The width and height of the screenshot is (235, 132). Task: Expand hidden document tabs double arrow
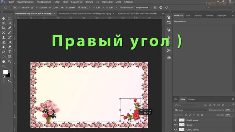(x=163, y=14)
